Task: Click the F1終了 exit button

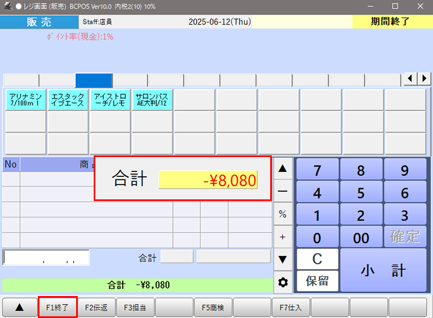Action: pyautogui.click(x=57, y=307)
